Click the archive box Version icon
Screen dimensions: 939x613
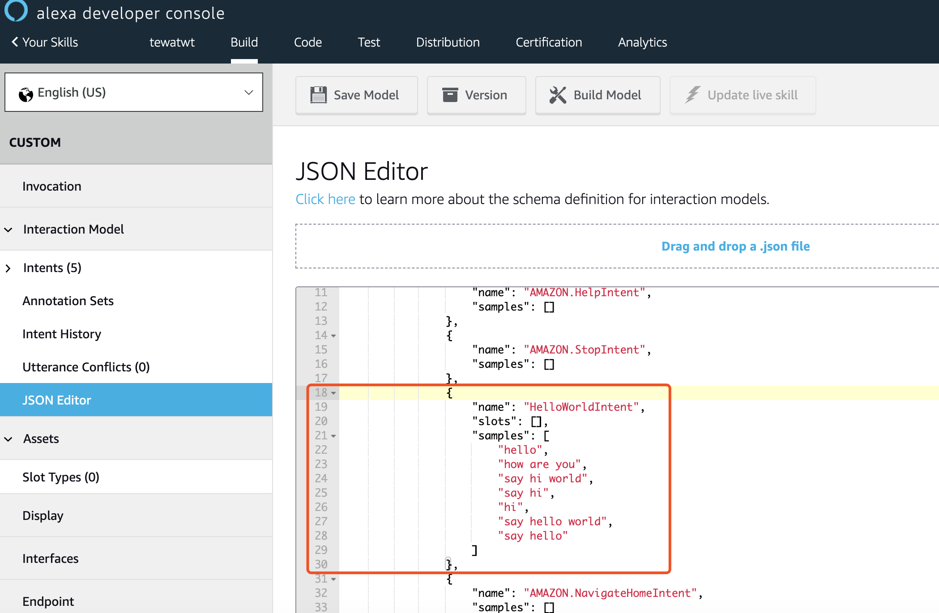coord(450,95)
